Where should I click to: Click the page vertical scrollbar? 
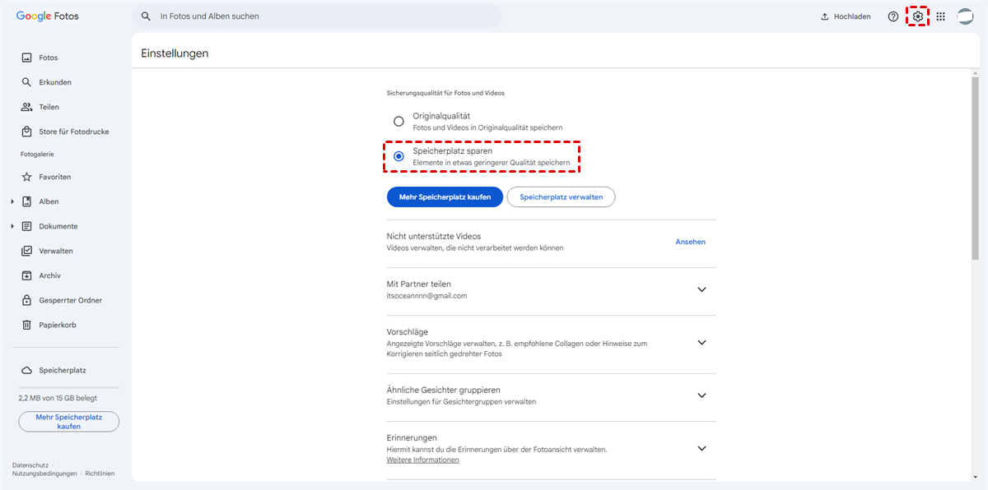coord(975,164)
